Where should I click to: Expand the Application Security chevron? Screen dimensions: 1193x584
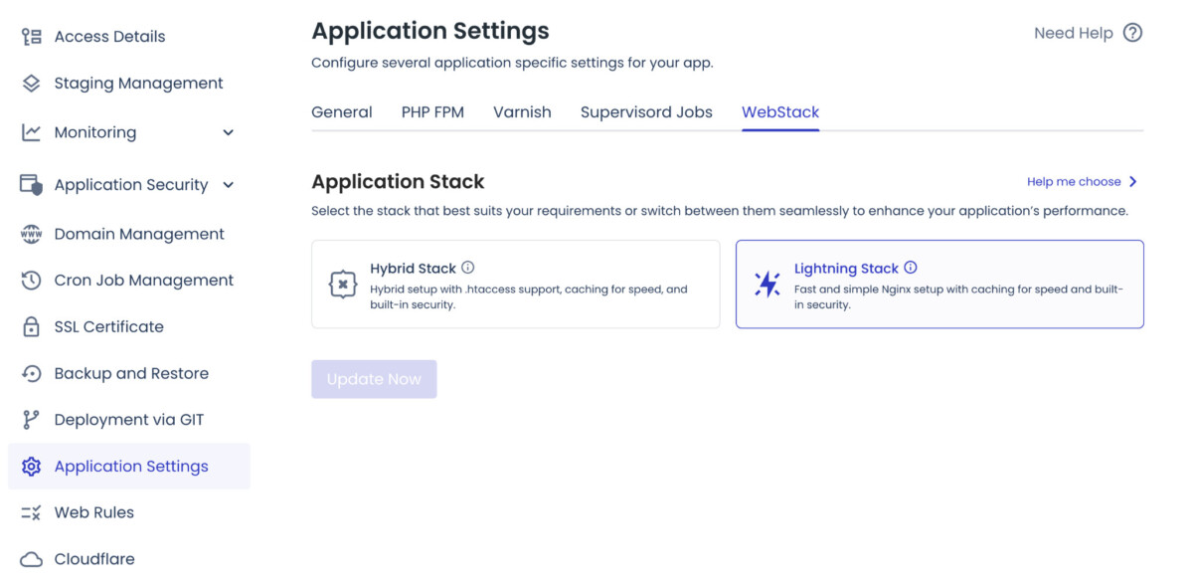click(228, 185)
